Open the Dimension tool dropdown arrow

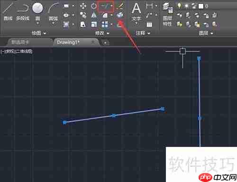point(156,6)
